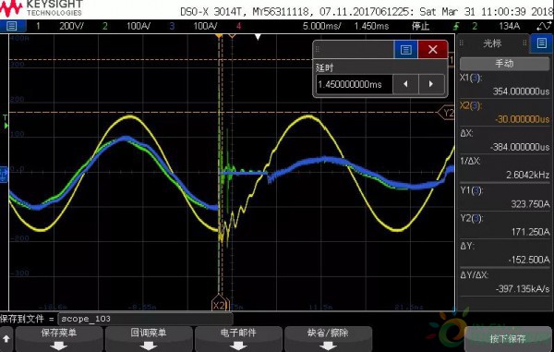Increase delay with right arrow
Viewport: 554px width, 352px height.
[431, 84]
